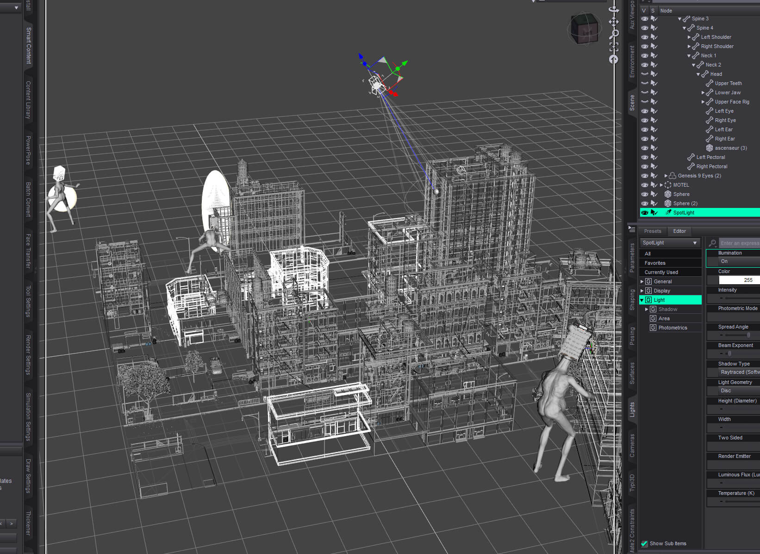The width and height of the screenshot is (760, 554).
Task: Open the Scene side tab
Action: coord(632,103)
